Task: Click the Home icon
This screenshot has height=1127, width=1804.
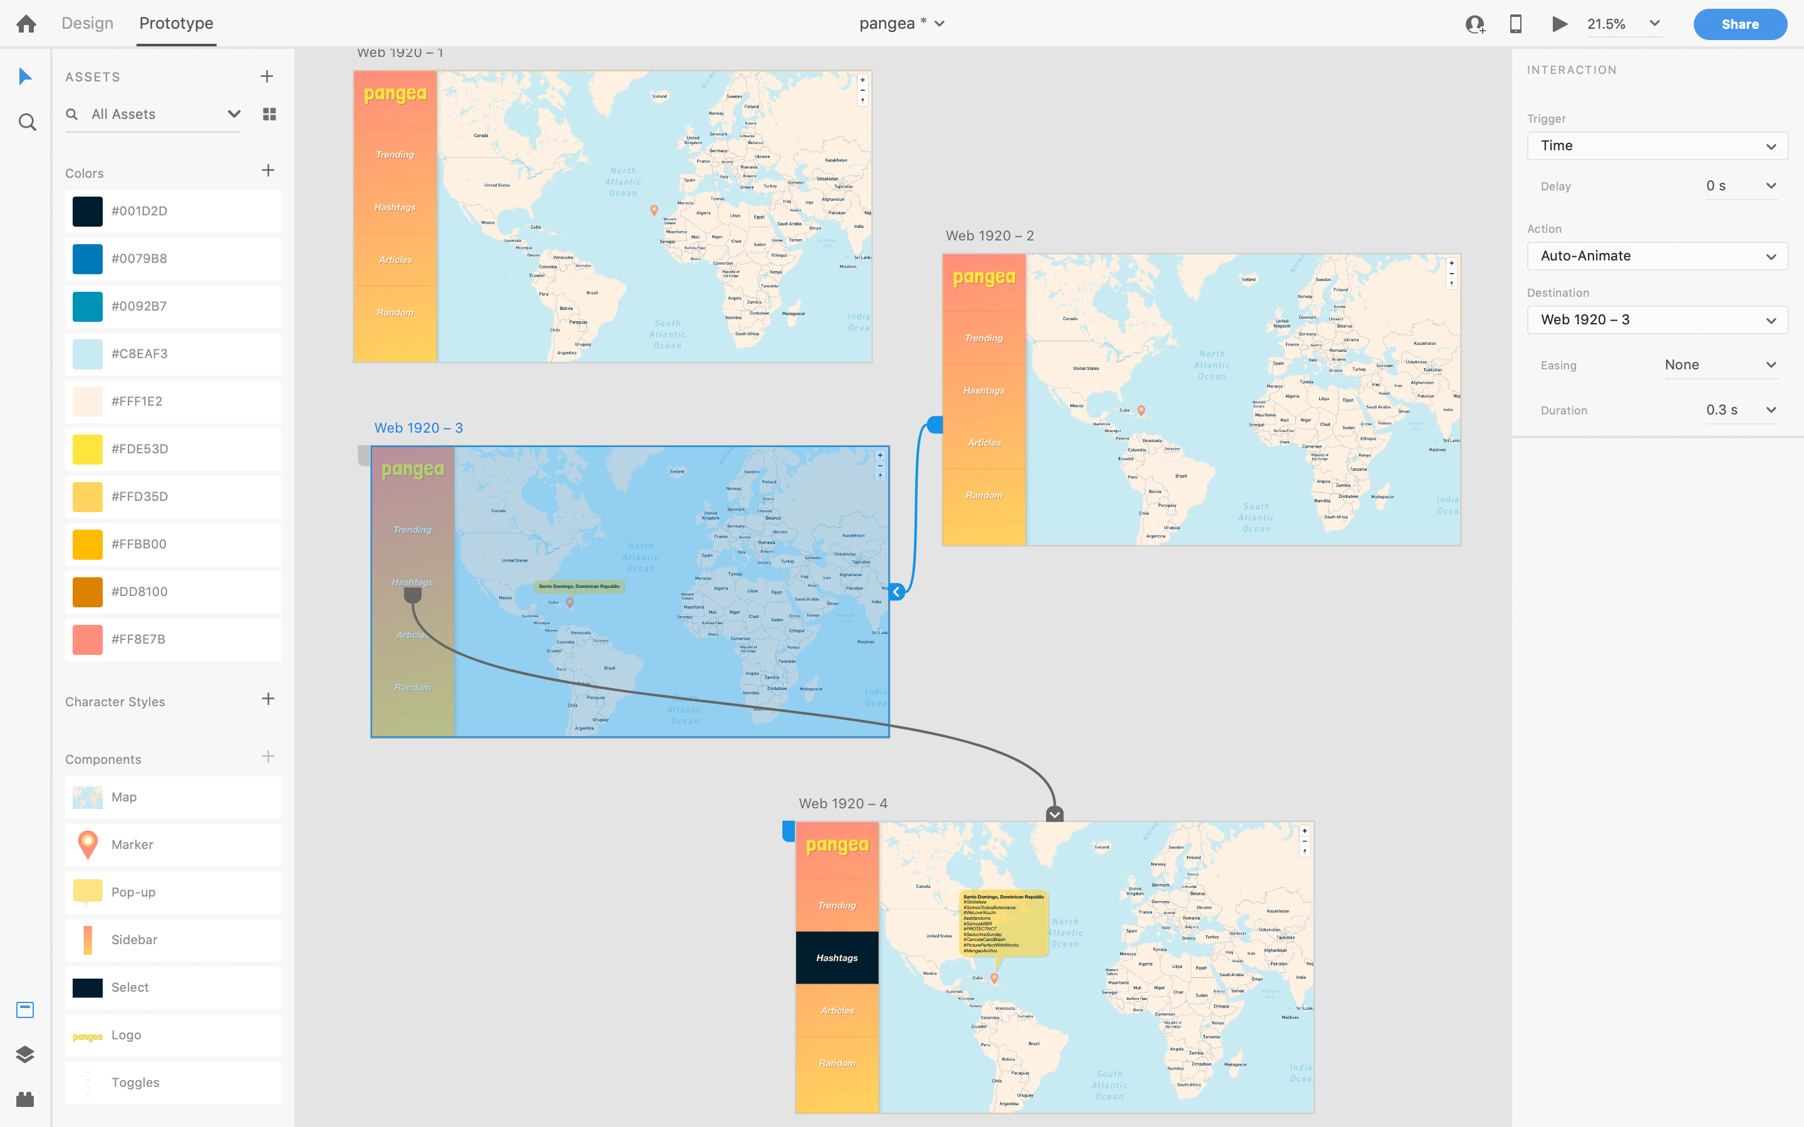Action: pyautogui.click(x=26, y=24)
